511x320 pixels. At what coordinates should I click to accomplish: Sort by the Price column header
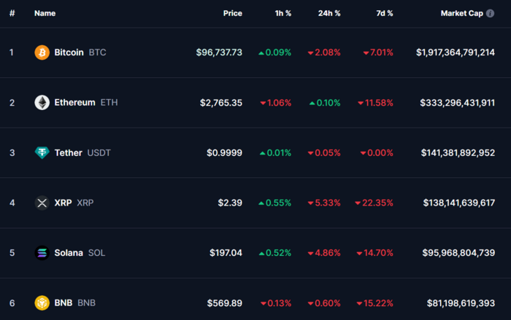[x=232, y=13]
